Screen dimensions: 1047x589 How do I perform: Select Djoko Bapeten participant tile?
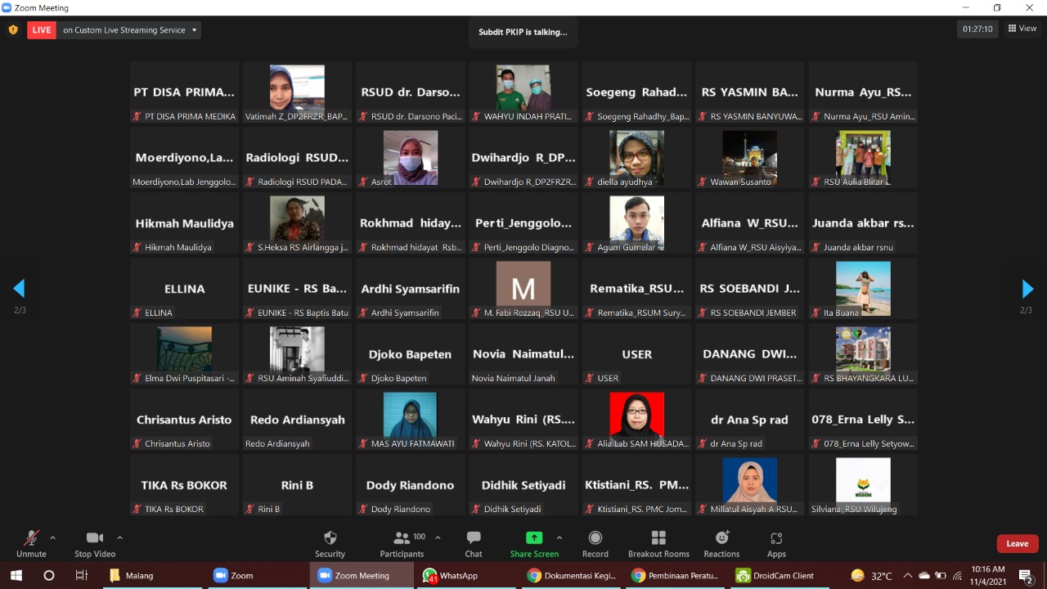pyautogui.click(x=410, y=354)
